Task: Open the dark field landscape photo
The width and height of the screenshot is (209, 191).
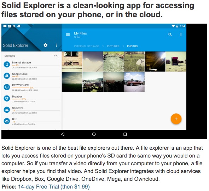Action: coord(72,82)
